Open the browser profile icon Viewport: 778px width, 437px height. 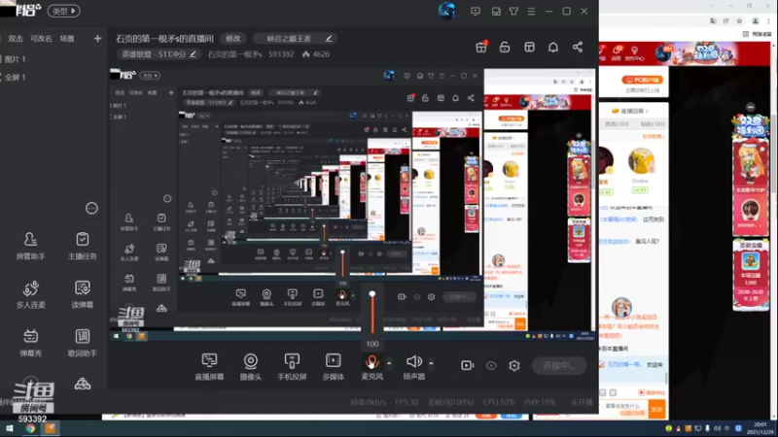click(x=756, y=20)
